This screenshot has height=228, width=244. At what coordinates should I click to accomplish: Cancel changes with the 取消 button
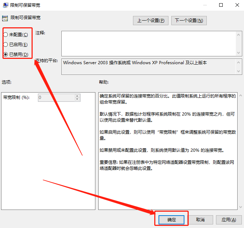click(x=200, y=220)
